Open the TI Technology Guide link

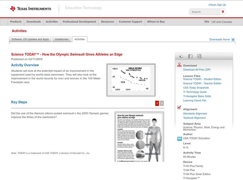(x=195, y=92)
